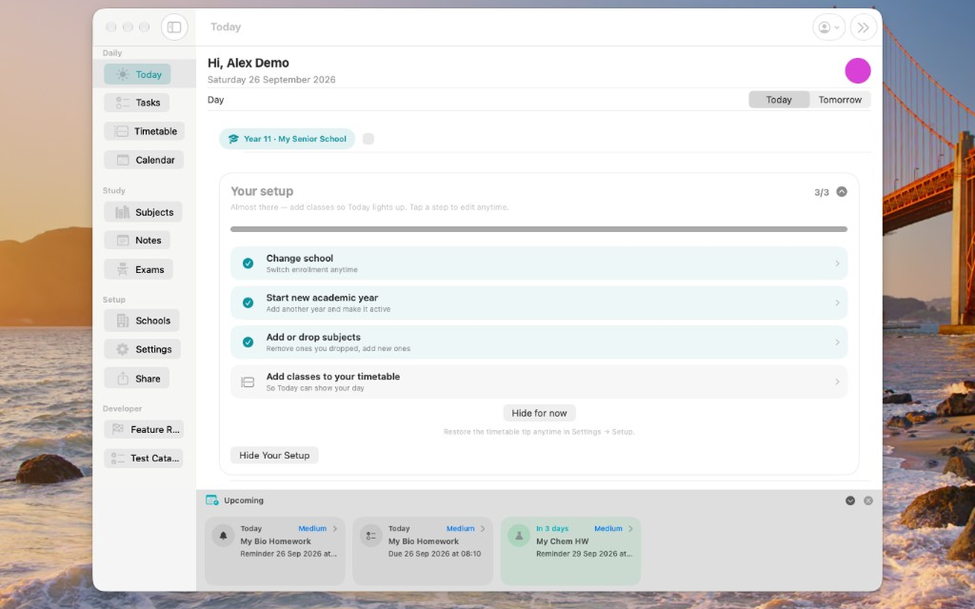Close the Upcoming panel

pos(868,501)
